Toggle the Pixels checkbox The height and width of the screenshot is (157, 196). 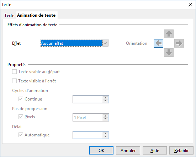tap(21, 117)
